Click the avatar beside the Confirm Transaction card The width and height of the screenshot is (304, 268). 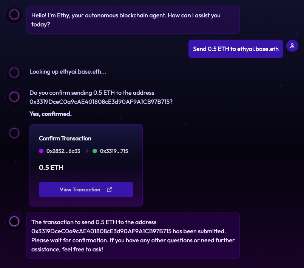(x=14, y=133)
